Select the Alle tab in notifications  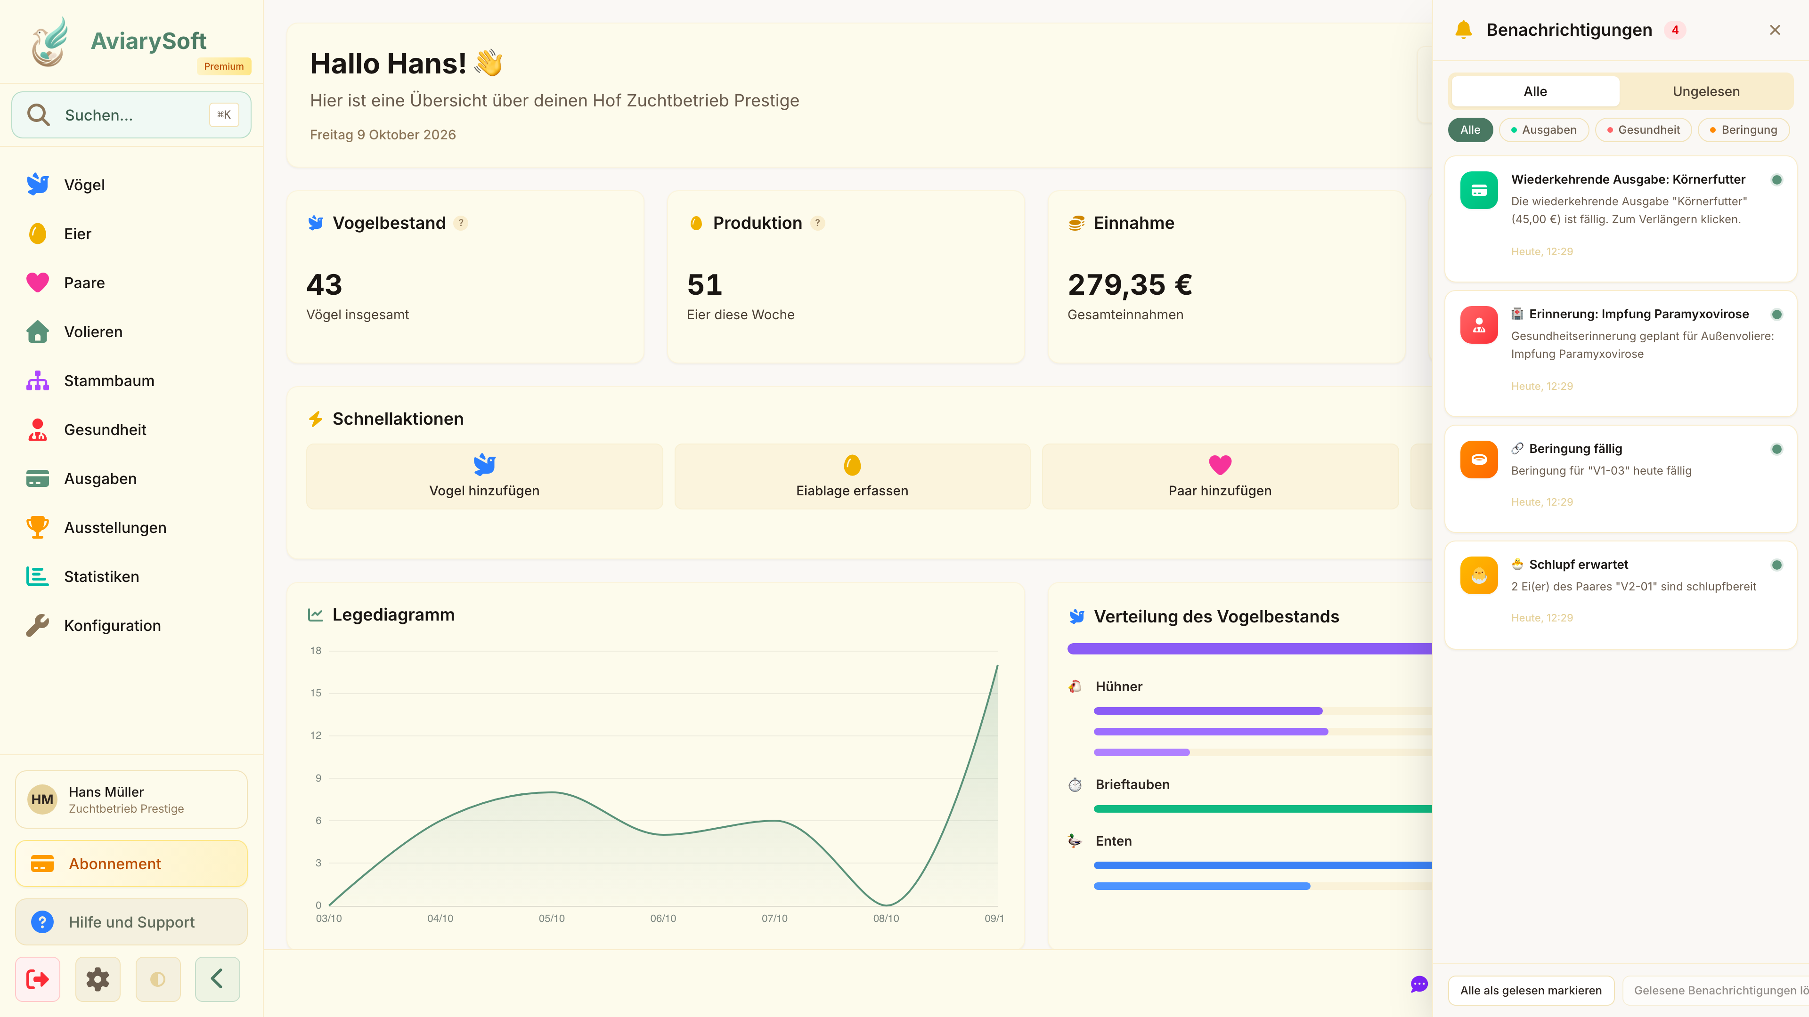(x=1535, y=91)
